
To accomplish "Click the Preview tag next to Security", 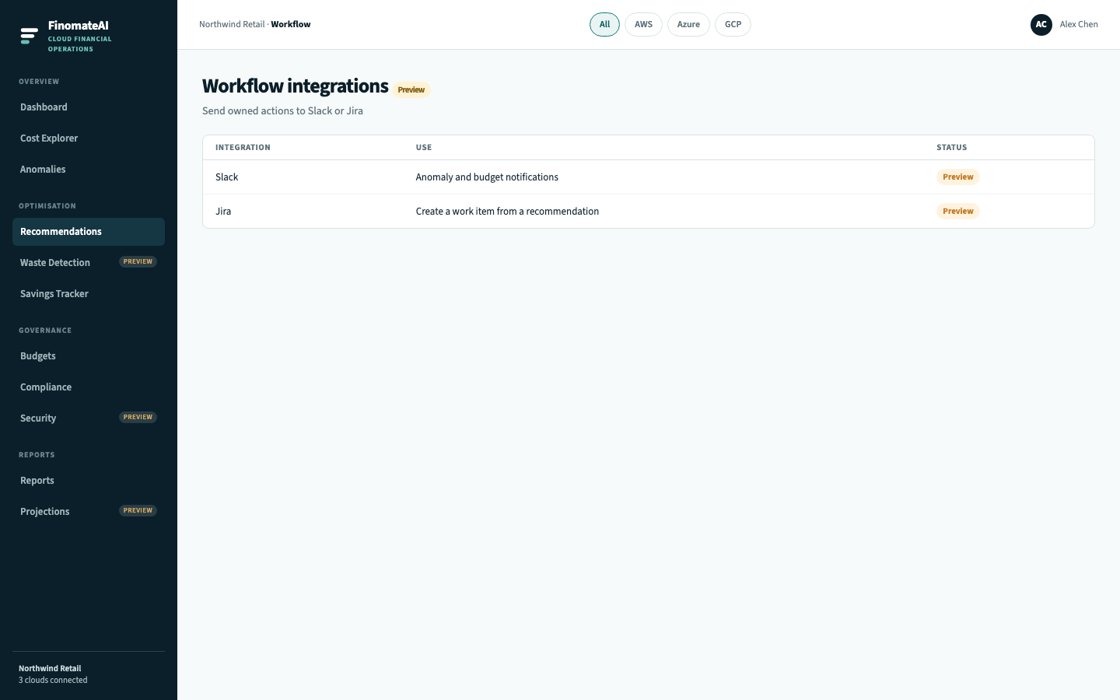I will tap(138, 418).
